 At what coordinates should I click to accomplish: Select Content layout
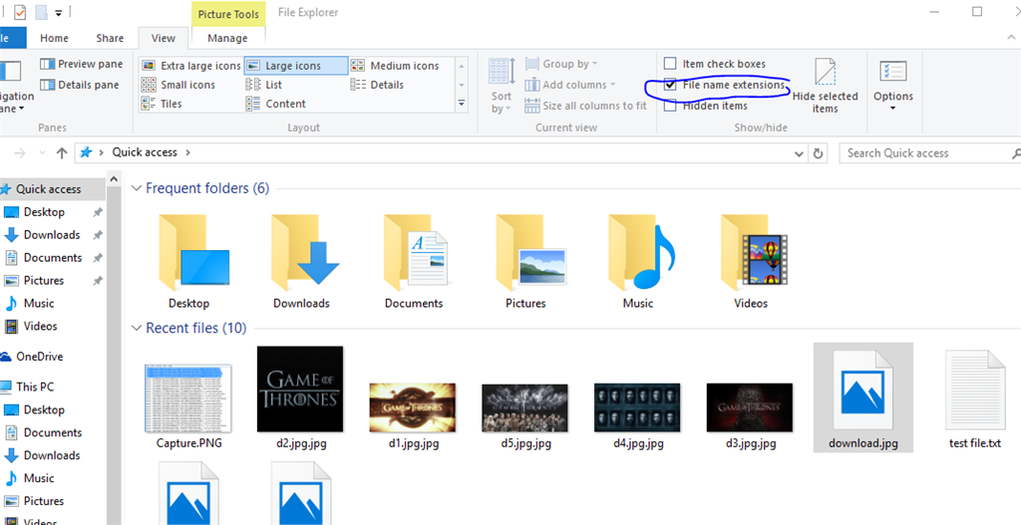pyautogui.click(x=275, y=104)
